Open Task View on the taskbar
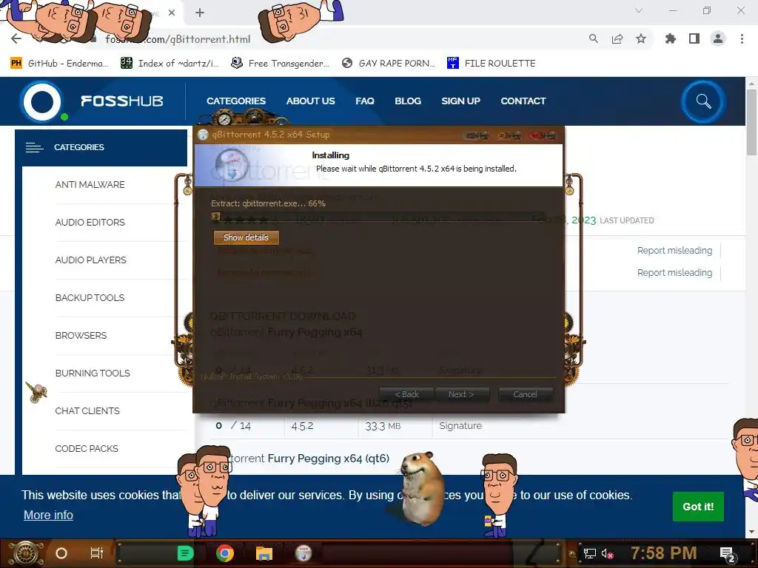Viewport: 758px width, 568px height. [97, 553]
